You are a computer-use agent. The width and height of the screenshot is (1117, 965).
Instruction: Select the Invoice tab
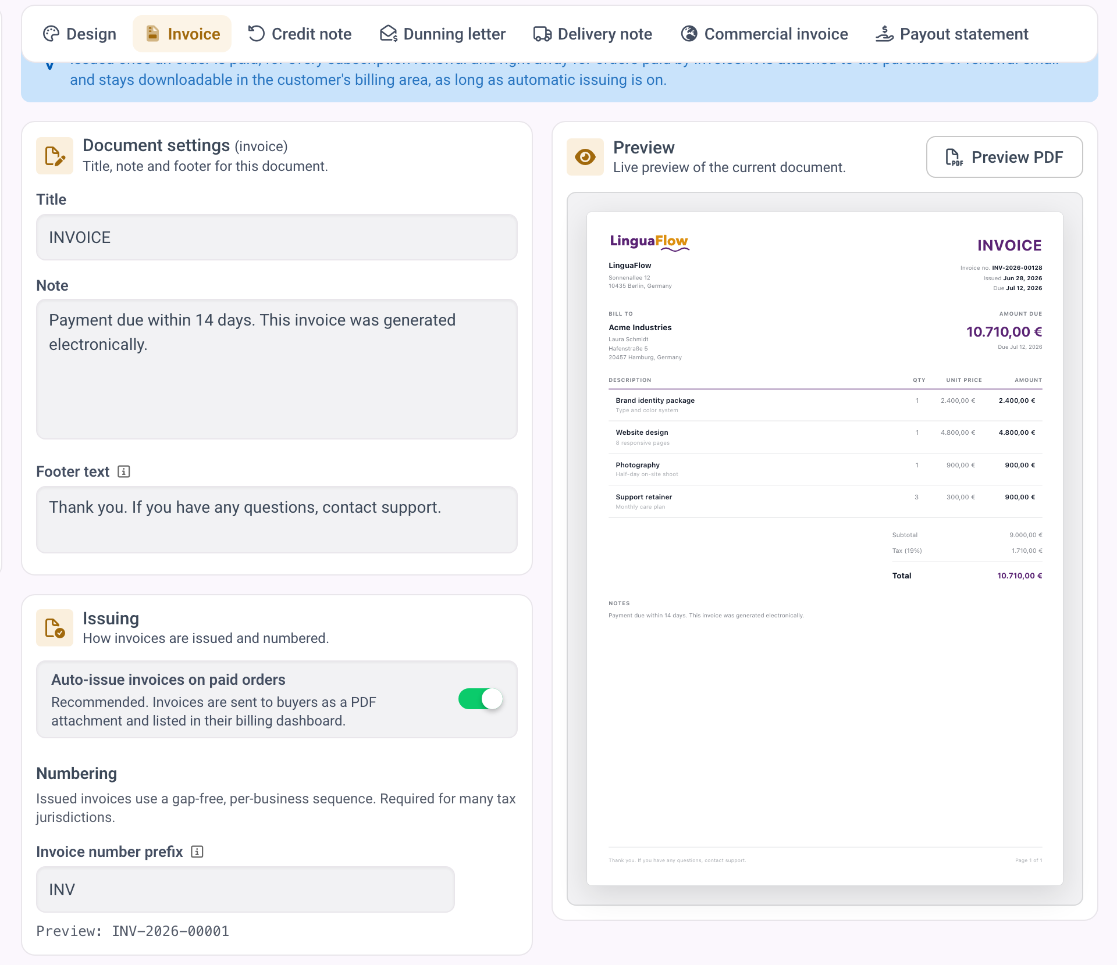(182, 34)
